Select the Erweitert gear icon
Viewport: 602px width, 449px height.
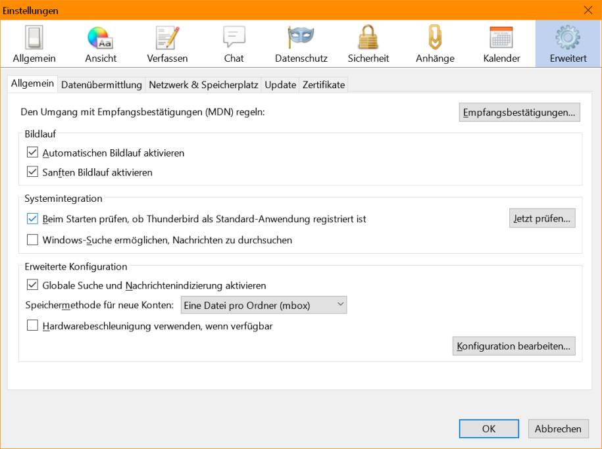(568, 38)
